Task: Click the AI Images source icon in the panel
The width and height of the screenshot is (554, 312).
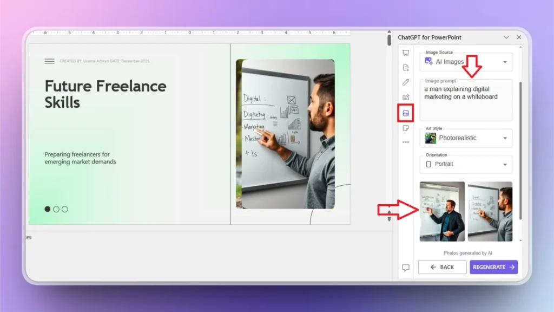Action: pyautogui.click(x=428, y=62)
